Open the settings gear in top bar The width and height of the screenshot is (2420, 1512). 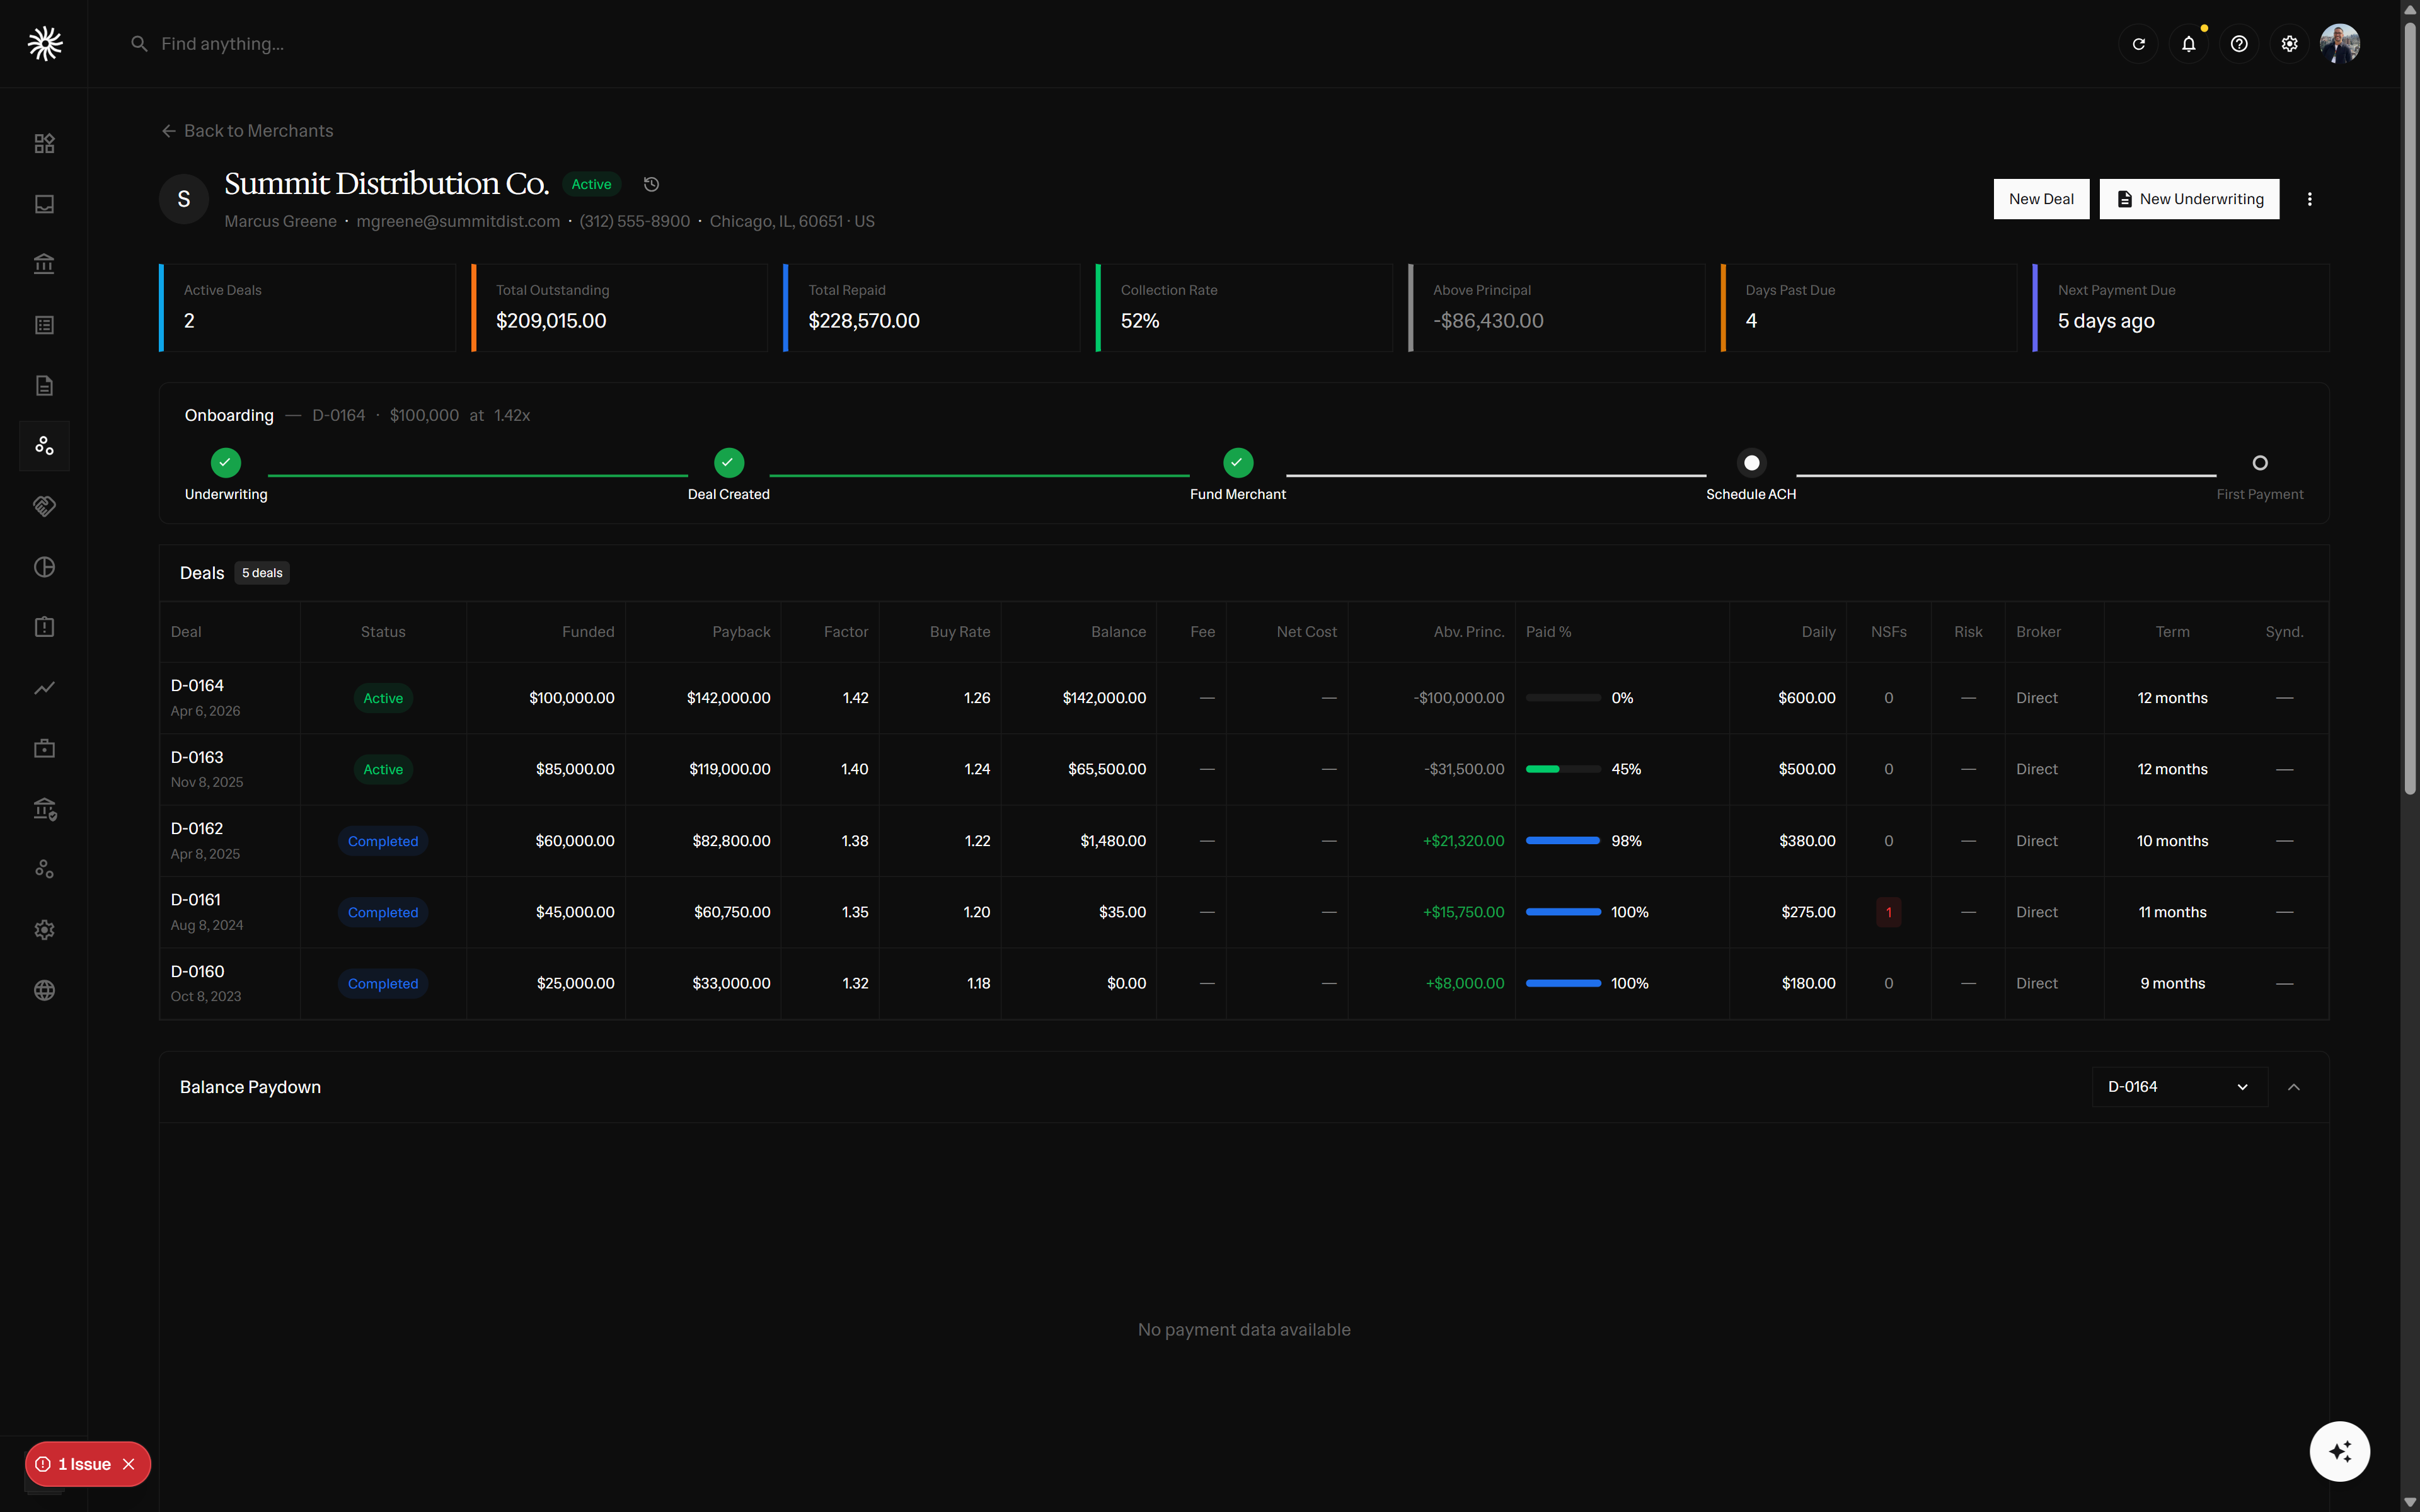[2289, 43]
